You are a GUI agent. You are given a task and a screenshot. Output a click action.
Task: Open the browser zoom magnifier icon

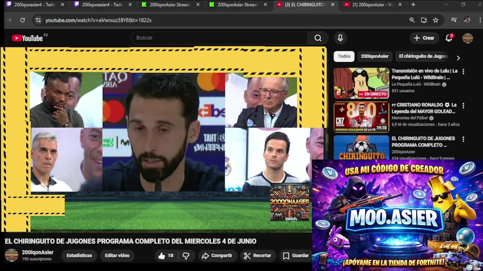pyautogui.click(x=412, y=20)
